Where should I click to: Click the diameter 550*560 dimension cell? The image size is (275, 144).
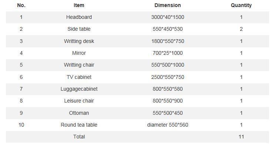coord(168,125)
